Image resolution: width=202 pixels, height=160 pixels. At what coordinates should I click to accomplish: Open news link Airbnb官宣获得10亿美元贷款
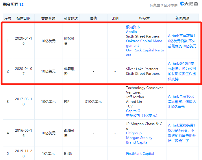click(182, 41)
